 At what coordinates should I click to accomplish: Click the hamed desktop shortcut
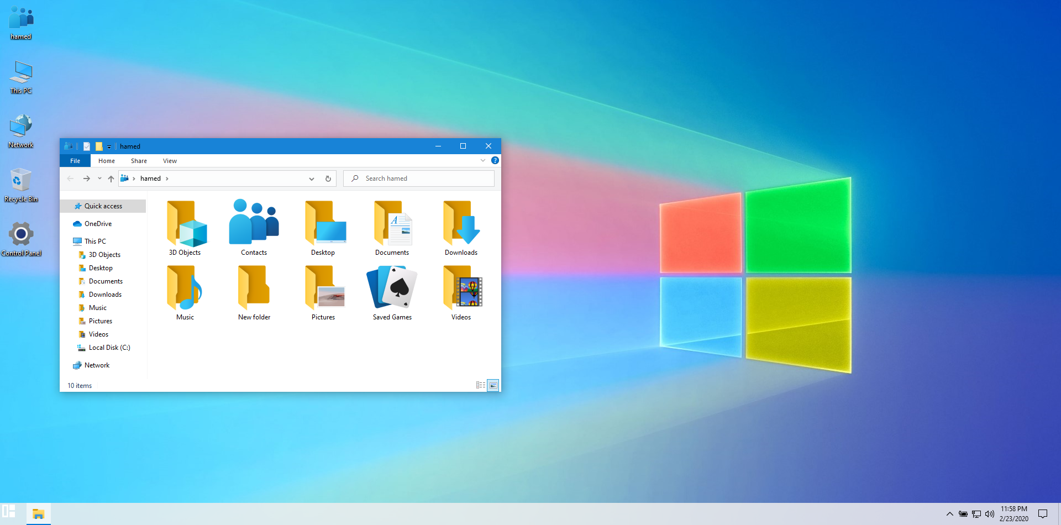pyautogui.click(x=21, y=23)
